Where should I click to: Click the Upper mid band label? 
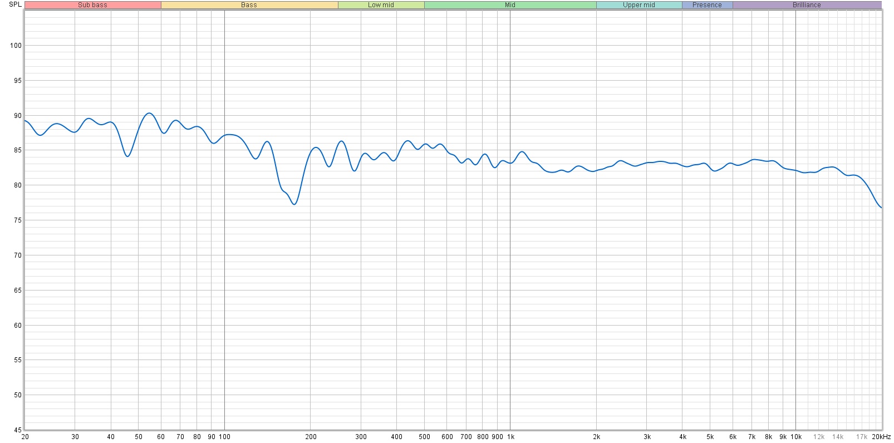[x=638, y=5]
